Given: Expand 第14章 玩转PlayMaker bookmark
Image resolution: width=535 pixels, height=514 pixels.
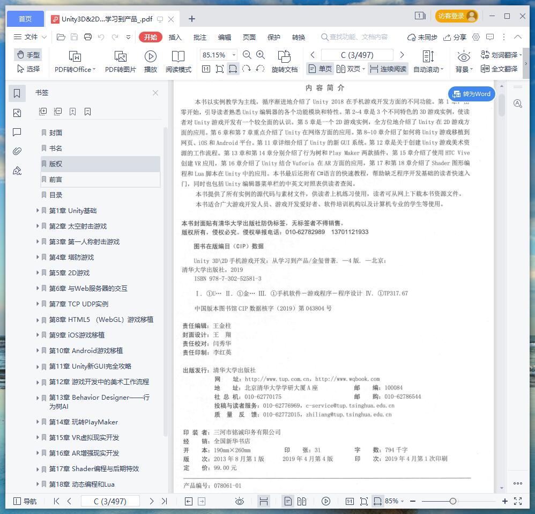Looking at the screenshot, I should click(38, 422).
